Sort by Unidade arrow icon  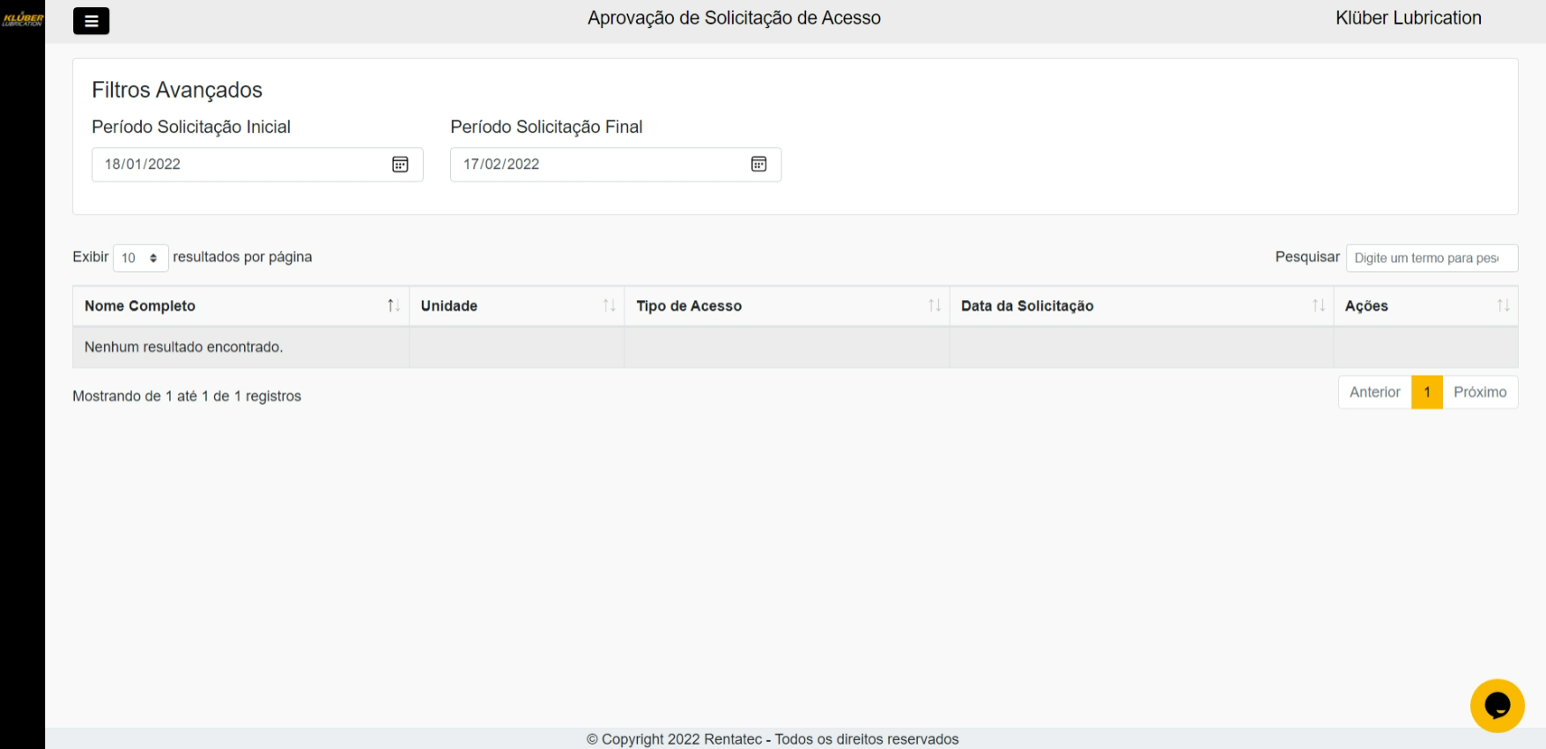click(609, 305)
